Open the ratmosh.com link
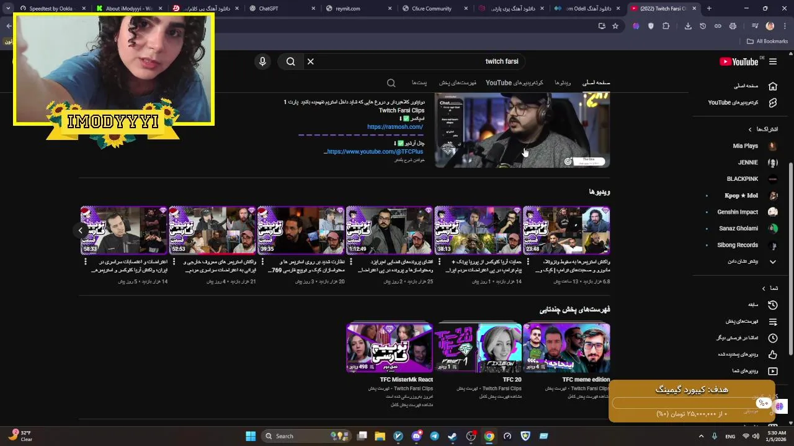This screenshot has height=446, width=794. (x=395, y=127)
